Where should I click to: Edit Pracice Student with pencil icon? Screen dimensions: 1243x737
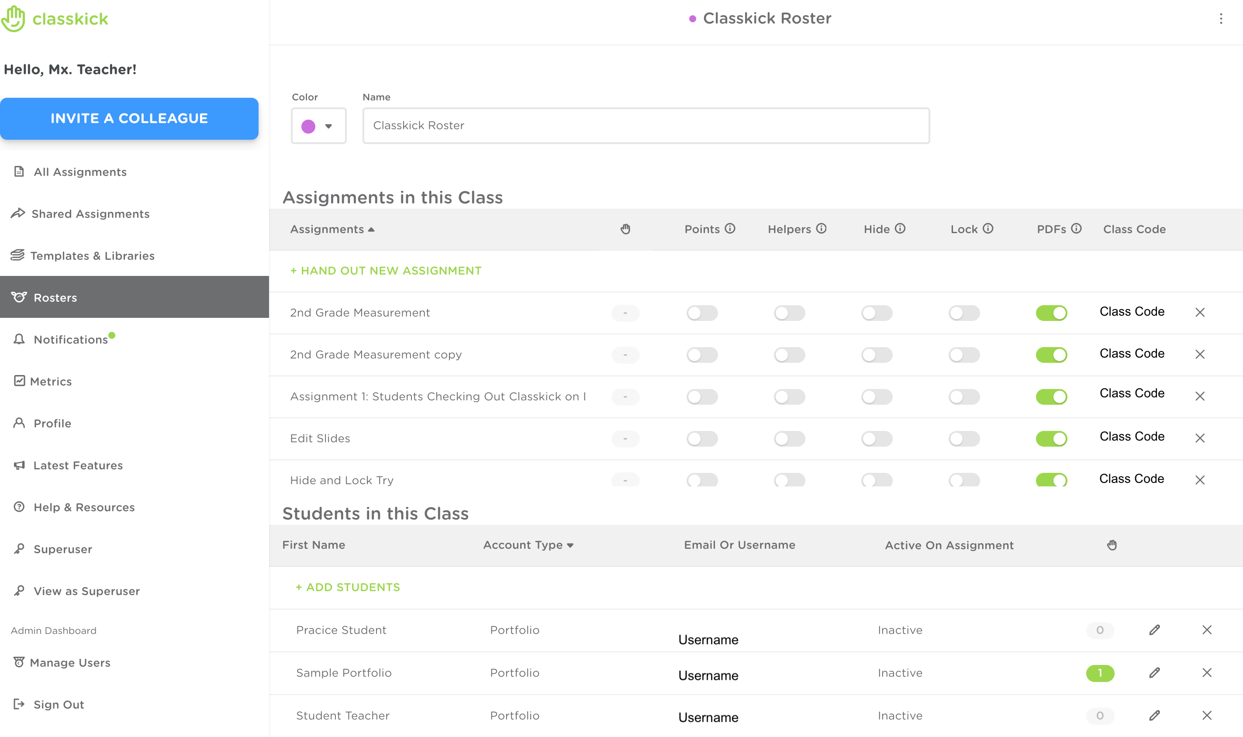1155,630
